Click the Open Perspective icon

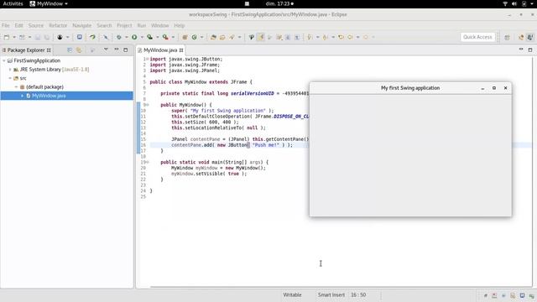507,37
